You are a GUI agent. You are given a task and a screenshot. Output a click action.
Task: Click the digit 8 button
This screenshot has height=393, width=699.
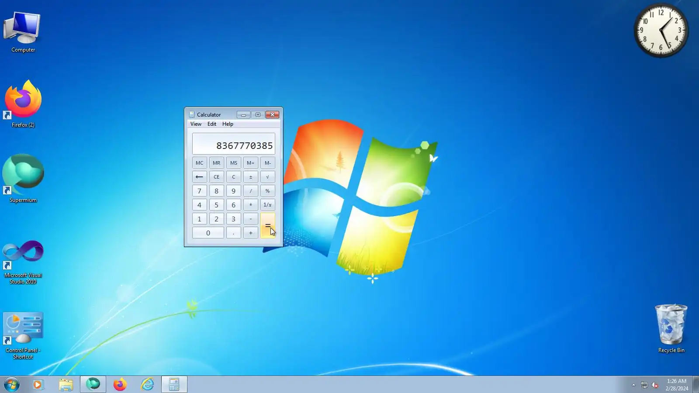coord(216,191)
